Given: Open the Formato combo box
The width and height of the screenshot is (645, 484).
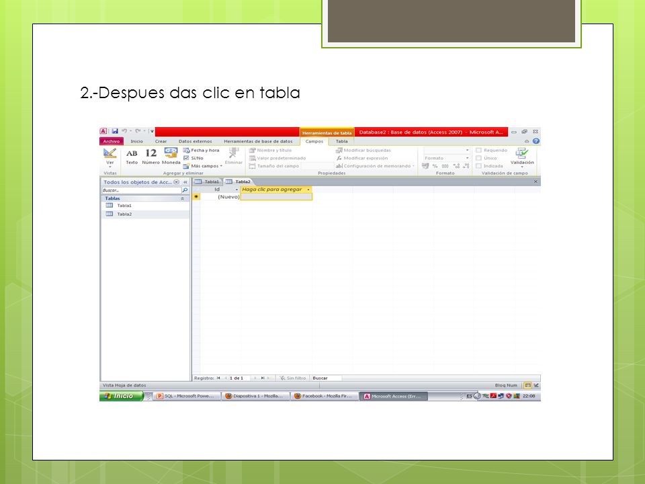Looking at the screenshot, I should tap(447, 158).
